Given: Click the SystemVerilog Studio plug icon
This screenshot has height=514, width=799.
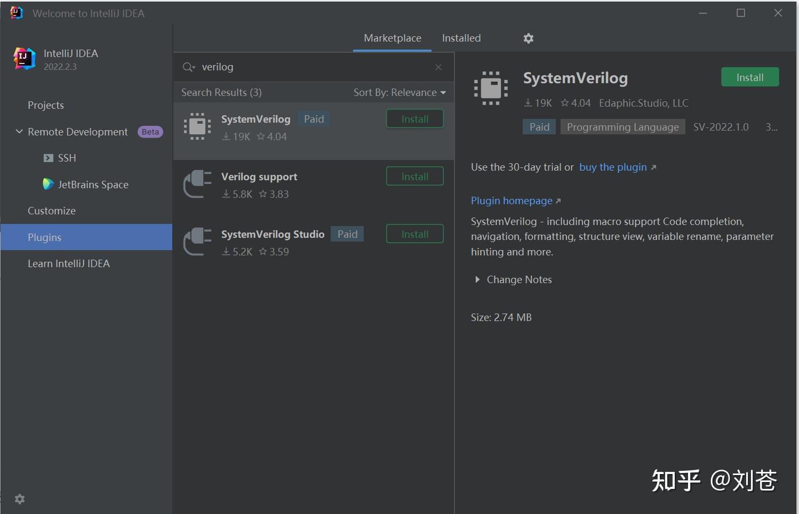Looking at the screenshot, I should pyautogui.click(x=197, y=242).
